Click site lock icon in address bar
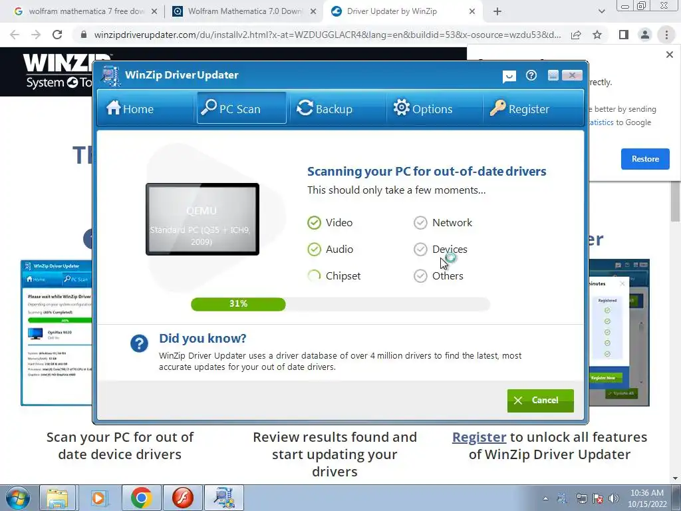 (84, 35)
